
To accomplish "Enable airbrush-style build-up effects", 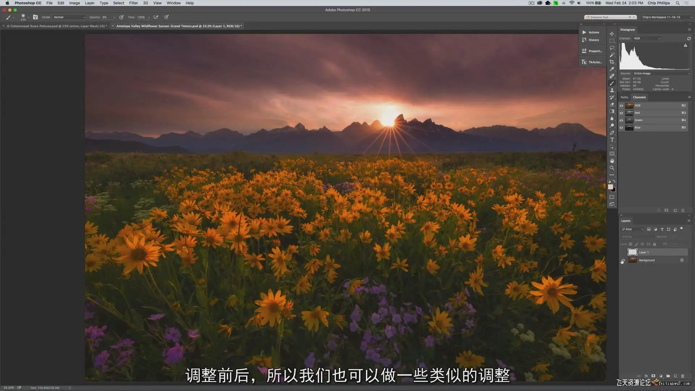I will tap(156, 17).
